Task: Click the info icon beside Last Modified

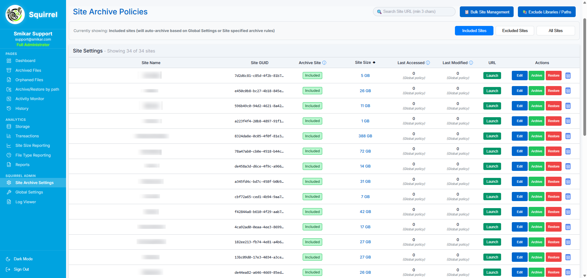Action: (x=471, y=63)
